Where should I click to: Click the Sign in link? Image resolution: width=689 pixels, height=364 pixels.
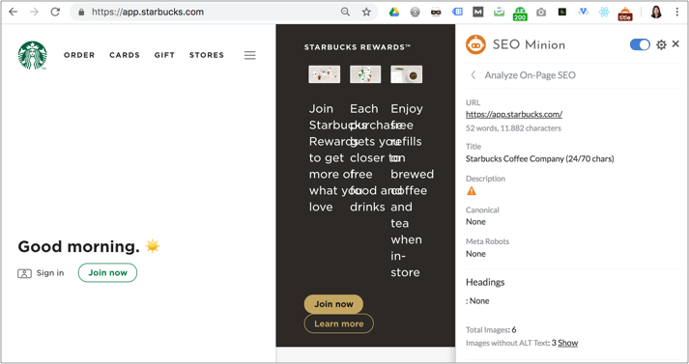click(x=50, y=273)
